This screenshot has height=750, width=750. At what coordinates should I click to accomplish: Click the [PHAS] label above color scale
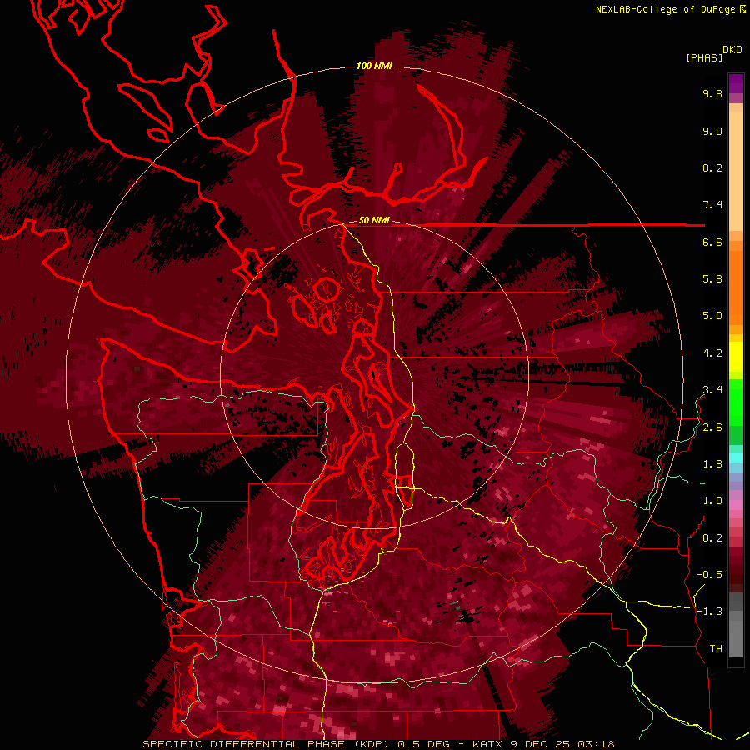point(704,57)
